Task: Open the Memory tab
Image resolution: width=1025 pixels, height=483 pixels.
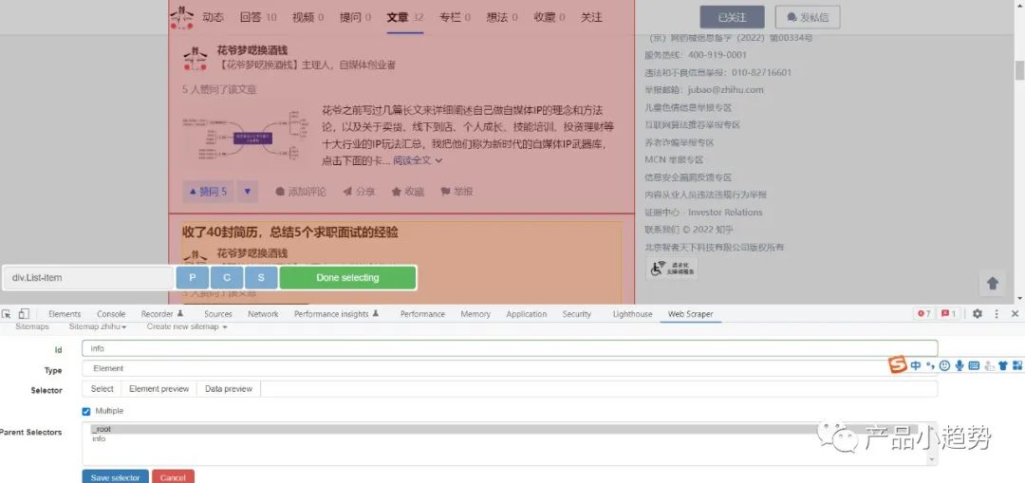Action: point(475,314)
